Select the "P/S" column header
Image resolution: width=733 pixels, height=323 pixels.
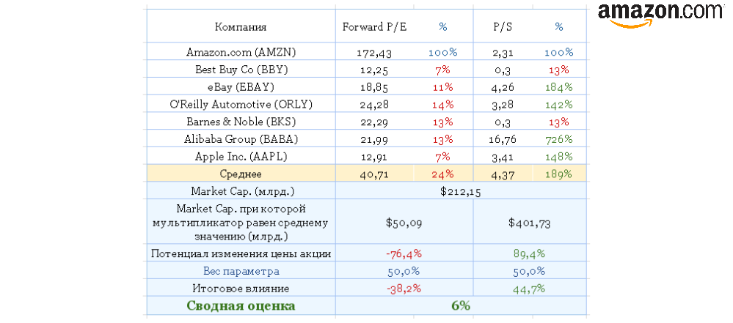[x=503, y=27]
